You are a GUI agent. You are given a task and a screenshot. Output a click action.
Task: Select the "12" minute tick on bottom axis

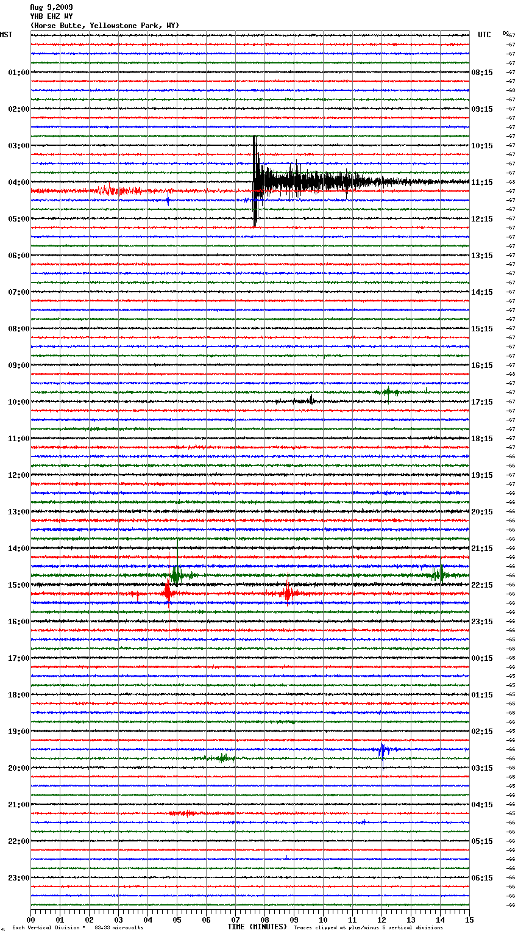[x=381, y=920]
